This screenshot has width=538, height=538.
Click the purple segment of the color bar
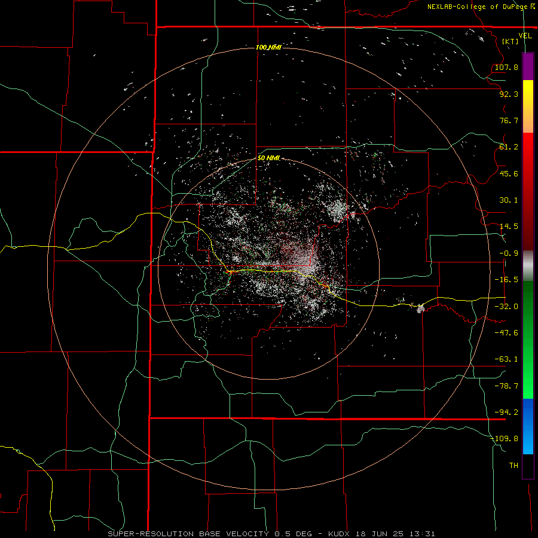pyautogui.click(x=528, y=66)
